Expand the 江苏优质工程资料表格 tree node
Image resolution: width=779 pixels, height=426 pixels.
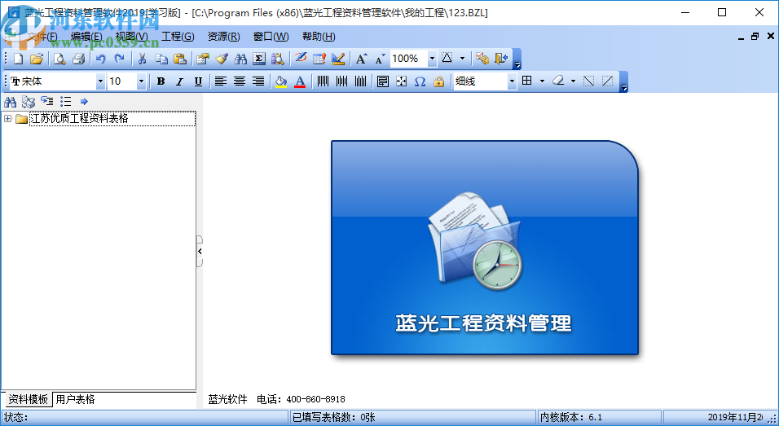coord(7,118)
